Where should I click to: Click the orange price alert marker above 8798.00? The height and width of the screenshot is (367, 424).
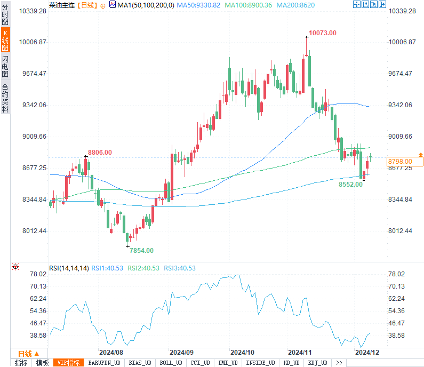pos(421,155)
